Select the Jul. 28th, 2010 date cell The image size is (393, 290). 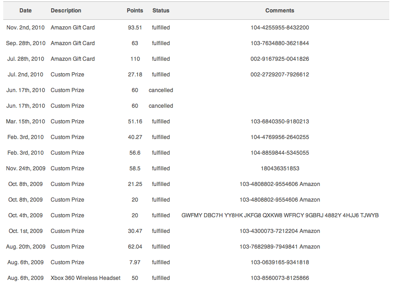[x=25, y=59]
